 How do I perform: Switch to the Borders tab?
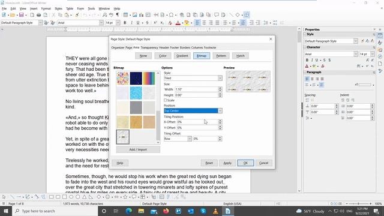tap(185, 47)
